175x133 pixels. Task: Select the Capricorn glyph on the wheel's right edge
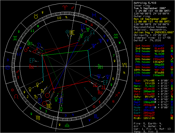(x=125, y=65)
